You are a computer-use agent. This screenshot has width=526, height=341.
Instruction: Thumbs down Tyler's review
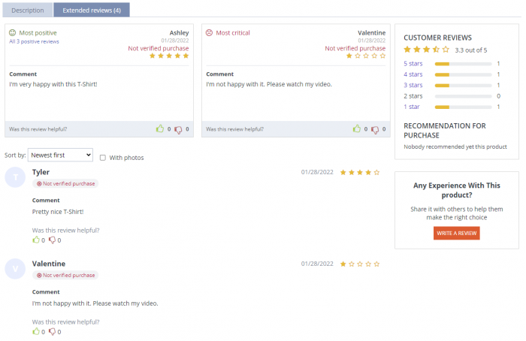(52, 240)
